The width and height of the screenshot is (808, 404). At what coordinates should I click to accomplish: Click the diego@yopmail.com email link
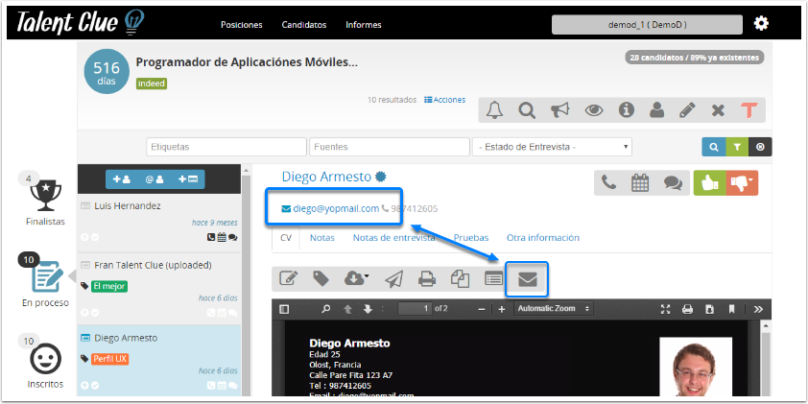(x=336, y=208)
